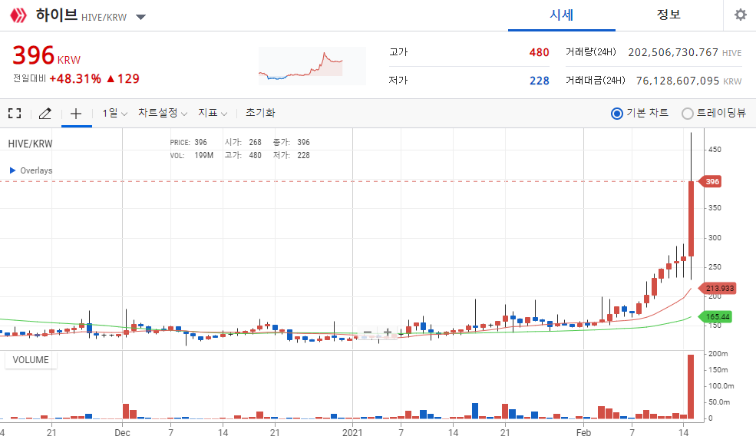Select the pencil drawing tool
Screen dimensions: 756x443
(x=45, y=114)
